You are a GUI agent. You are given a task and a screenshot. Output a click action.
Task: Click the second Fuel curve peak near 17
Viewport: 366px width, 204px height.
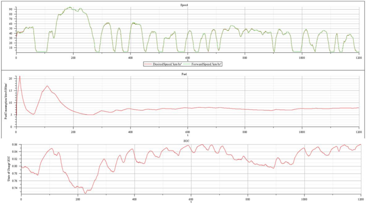coord(47,86)
